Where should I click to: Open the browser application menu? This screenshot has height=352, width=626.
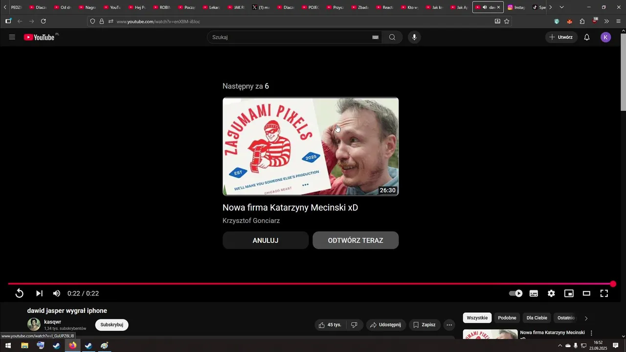[x=619, y=21]
